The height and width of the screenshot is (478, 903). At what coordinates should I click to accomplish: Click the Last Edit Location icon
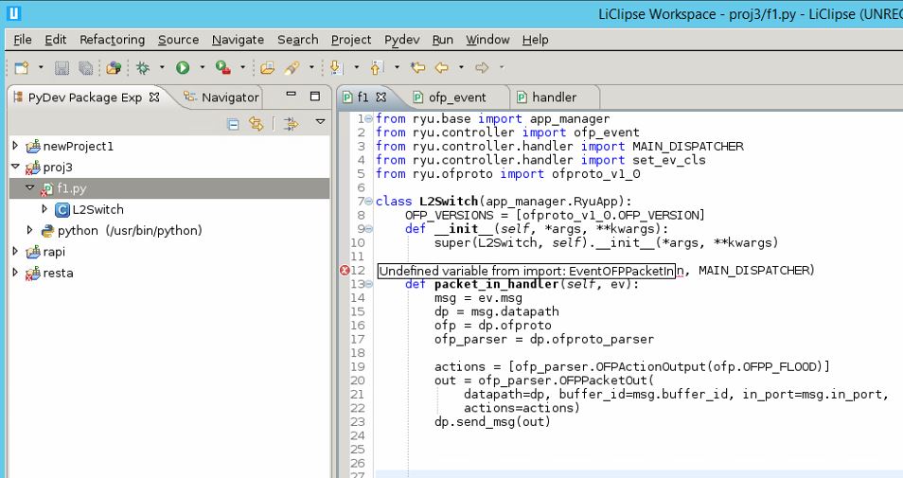point(417,68)
